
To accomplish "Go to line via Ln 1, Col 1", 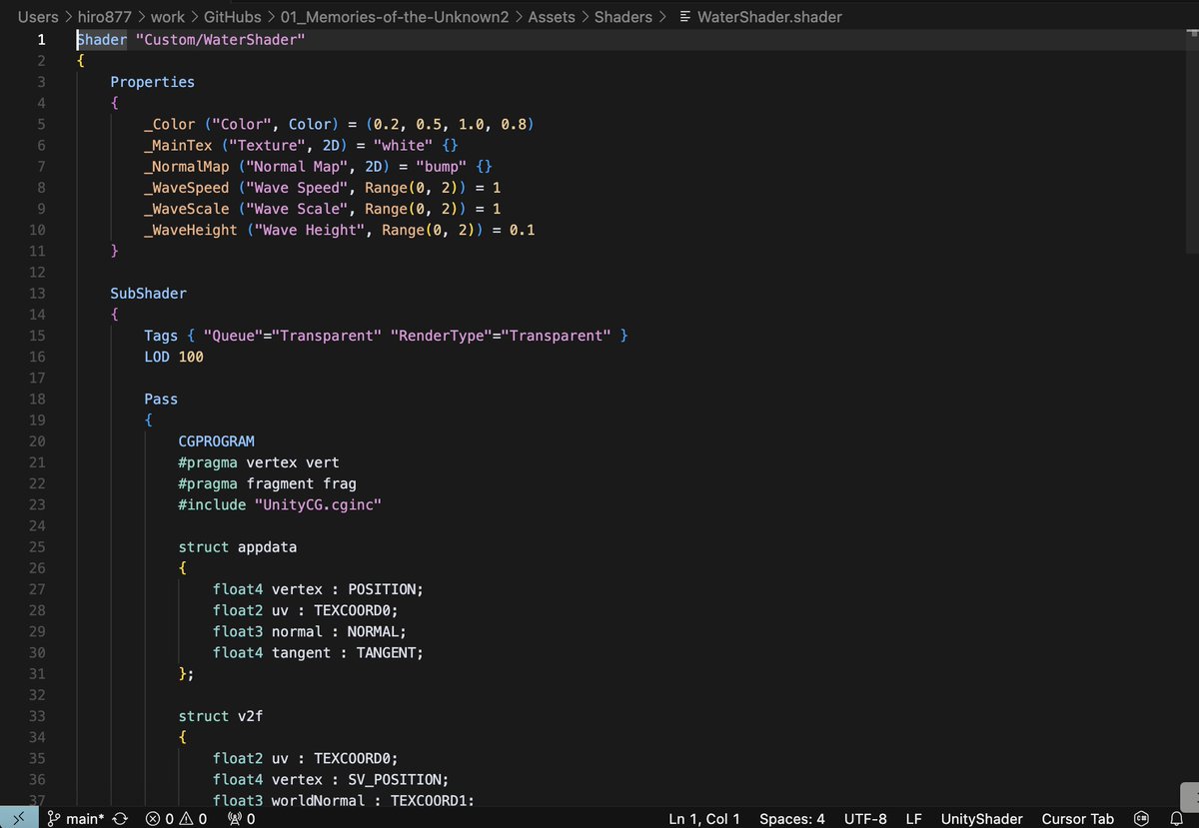I will point(704,818).
